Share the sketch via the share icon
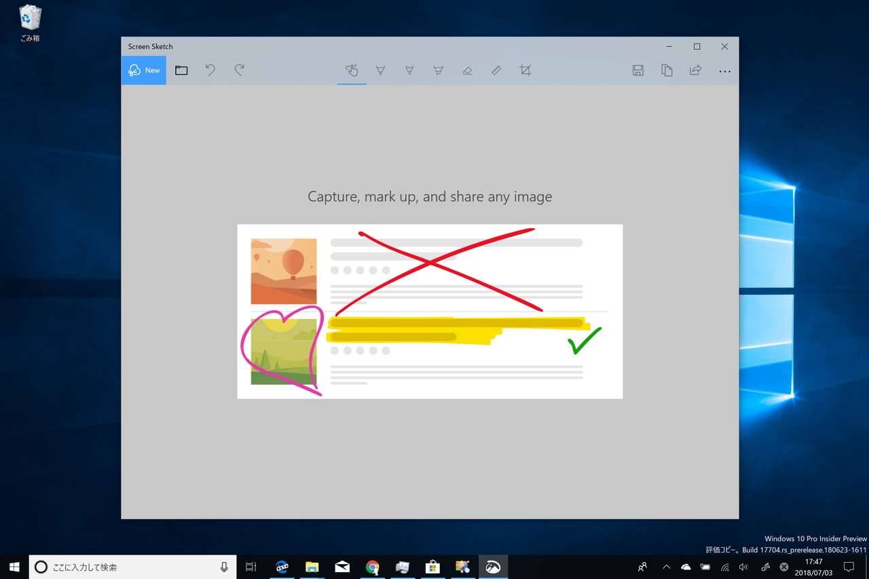This screenshot has width=869, height=579. [695, 70]
